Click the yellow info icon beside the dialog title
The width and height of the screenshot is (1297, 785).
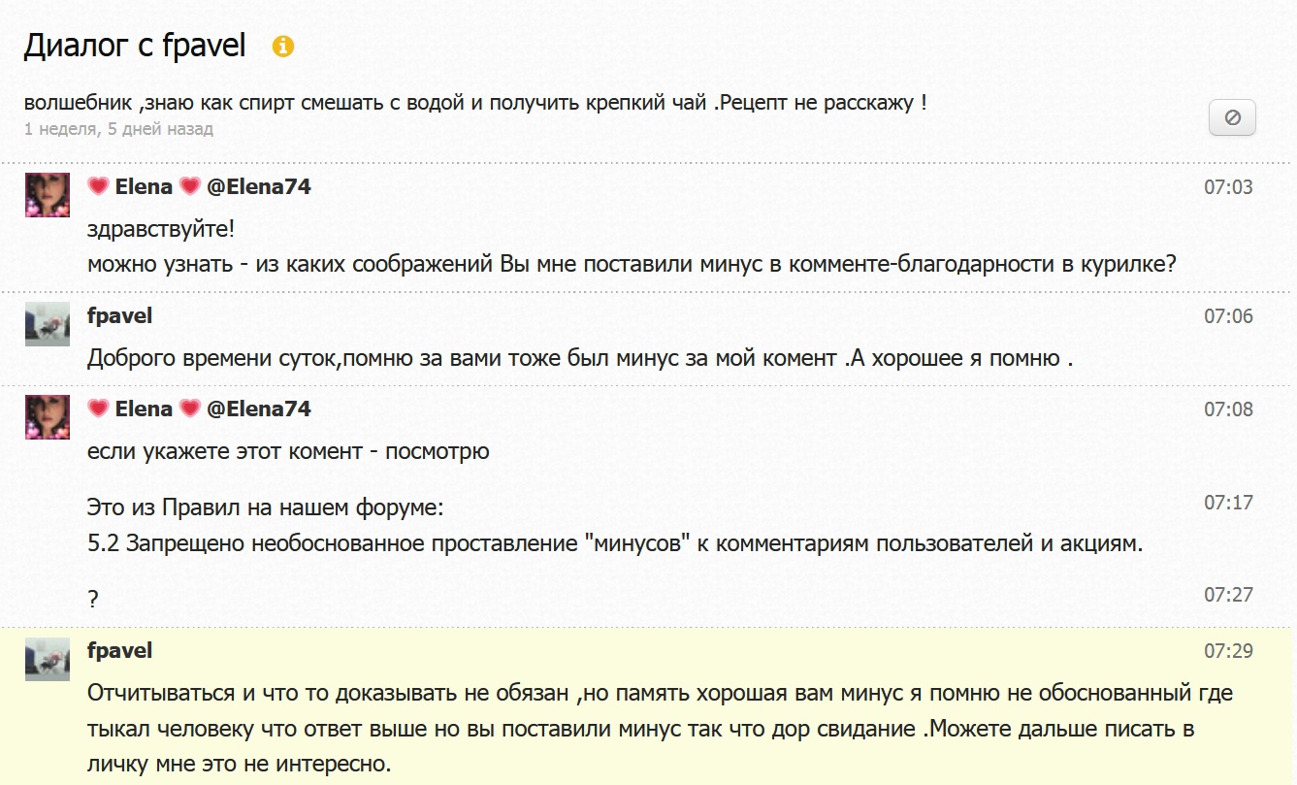pyautogui.click(x=283, y=47)
